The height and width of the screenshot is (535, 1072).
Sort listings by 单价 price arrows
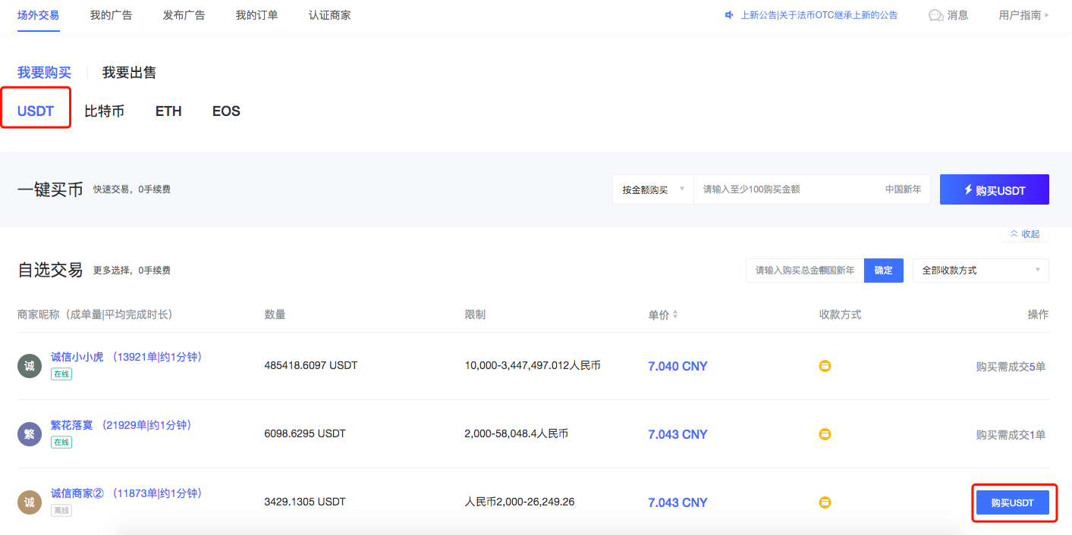(675, 314)
